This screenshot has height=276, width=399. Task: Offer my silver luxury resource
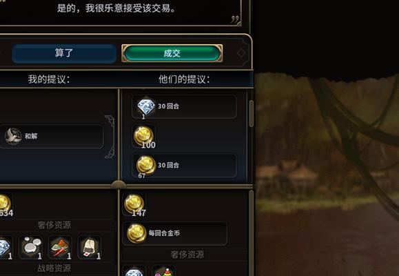pyautogui.click(x=31, y=247)
